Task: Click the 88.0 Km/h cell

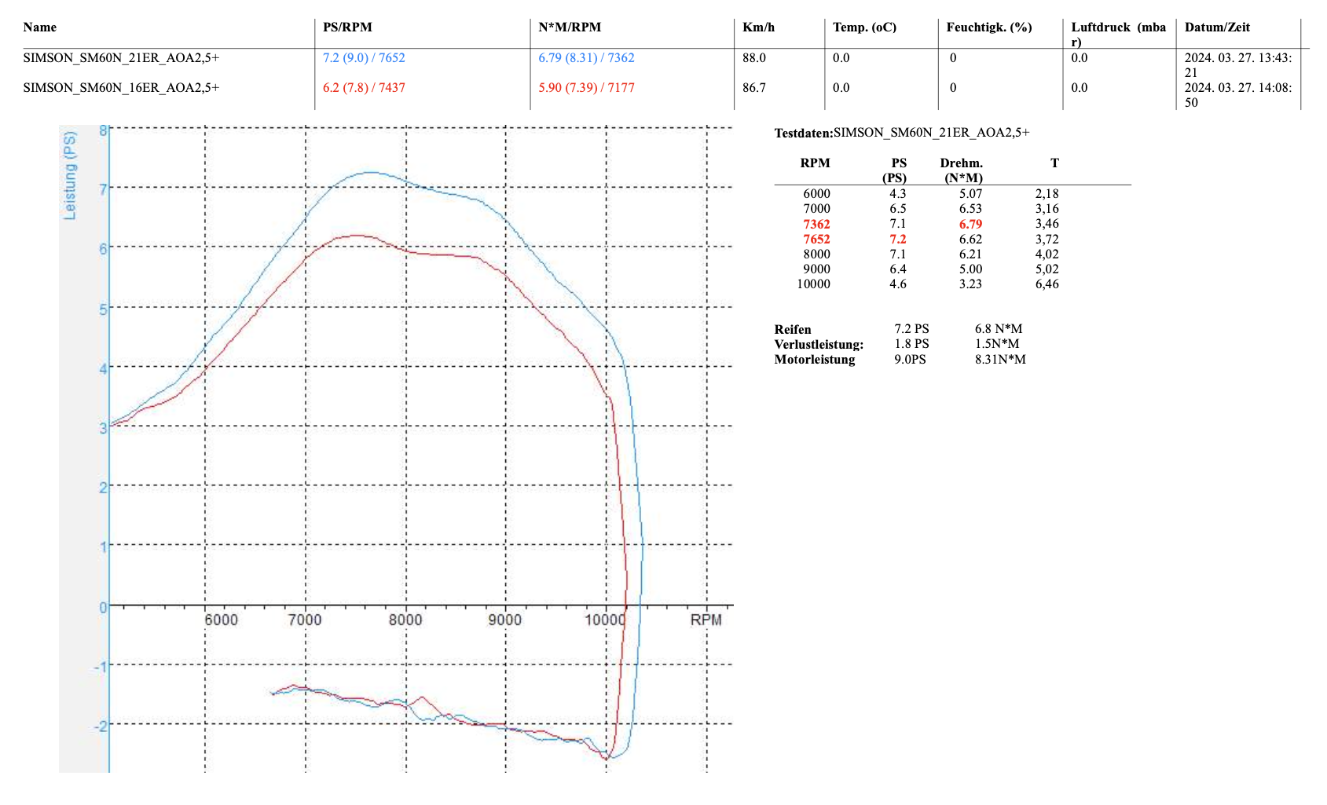Action: [754, 58]
